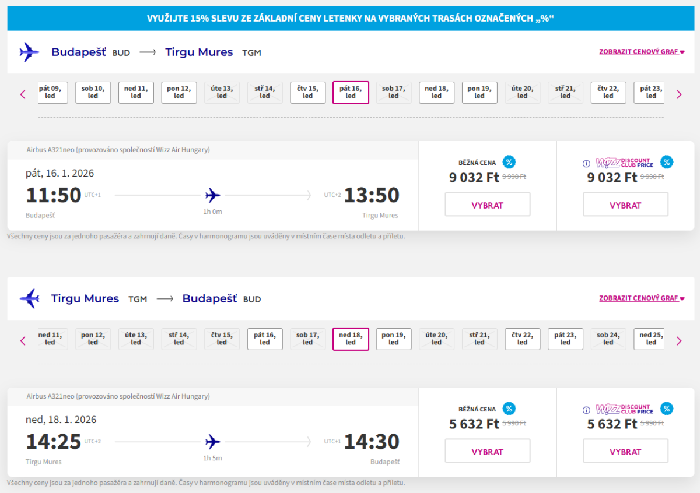Image resolution: width=700 pixels, height=493 pixels.
Task: Choose return Discount Club price 5 632 Ft
Action: click(625, 452)
